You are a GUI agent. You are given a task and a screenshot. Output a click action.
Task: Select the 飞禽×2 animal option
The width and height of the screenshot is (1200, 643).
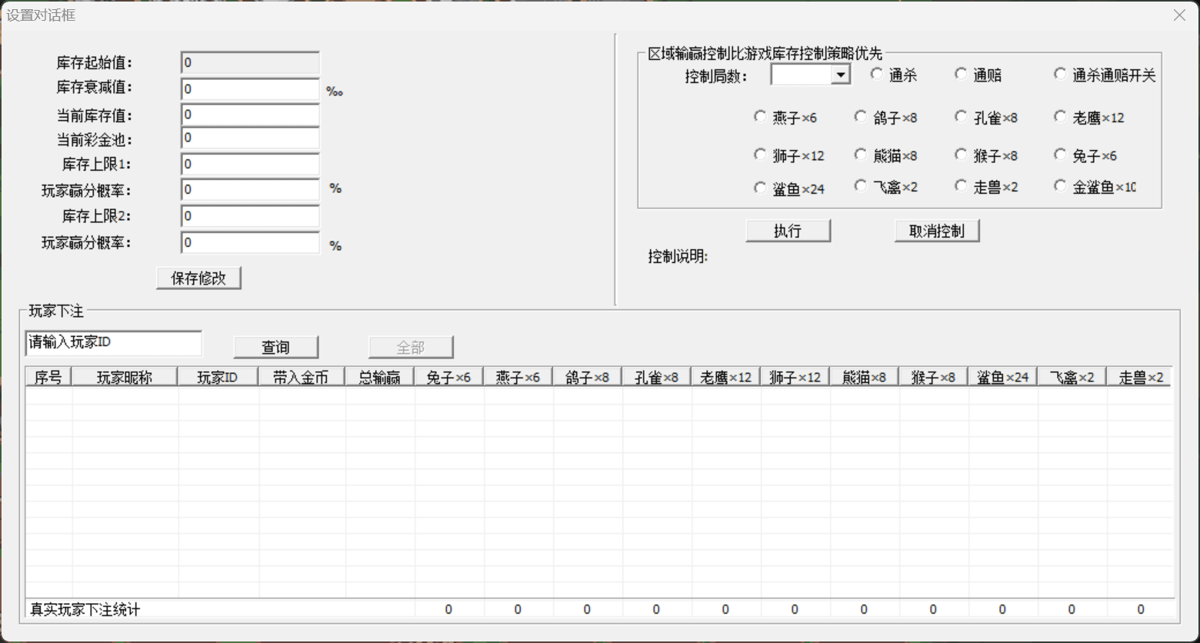[860, 185]
